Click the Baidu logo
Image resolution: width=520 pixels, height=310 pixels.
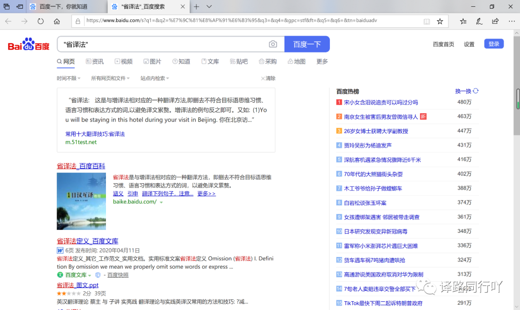[x=28, y=44]
